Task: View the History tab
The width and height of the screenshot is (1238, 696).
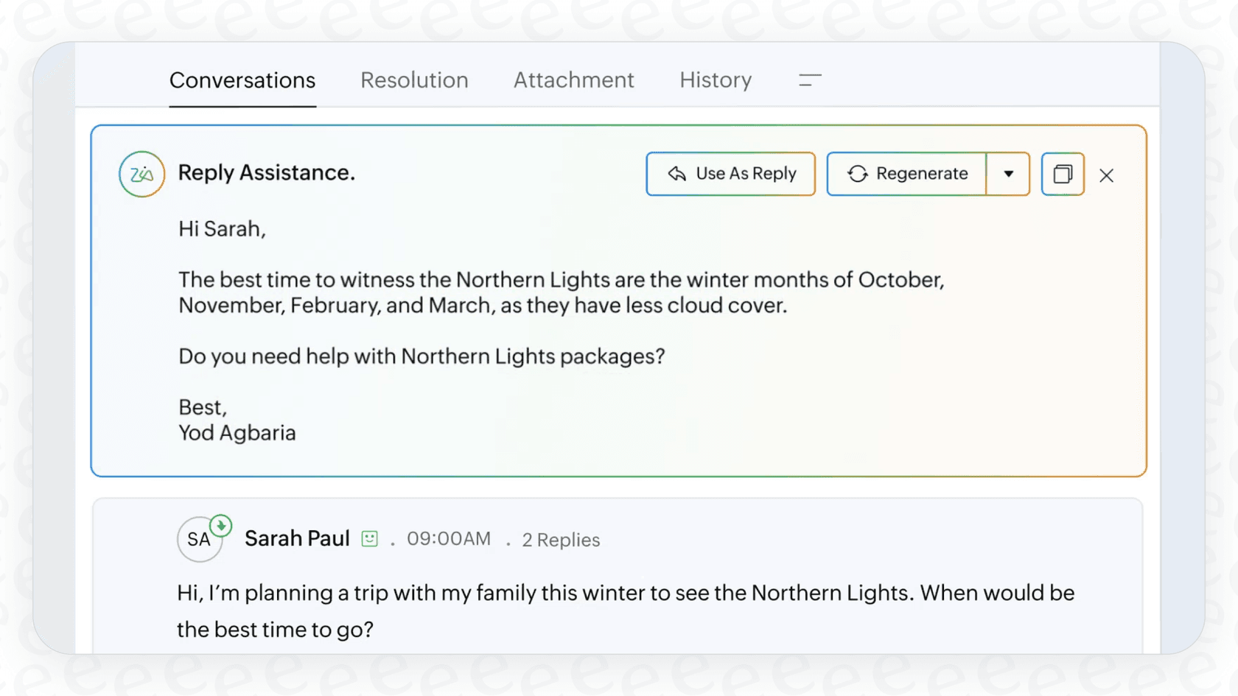Action: pyautogui.click(x=715, y=80)
